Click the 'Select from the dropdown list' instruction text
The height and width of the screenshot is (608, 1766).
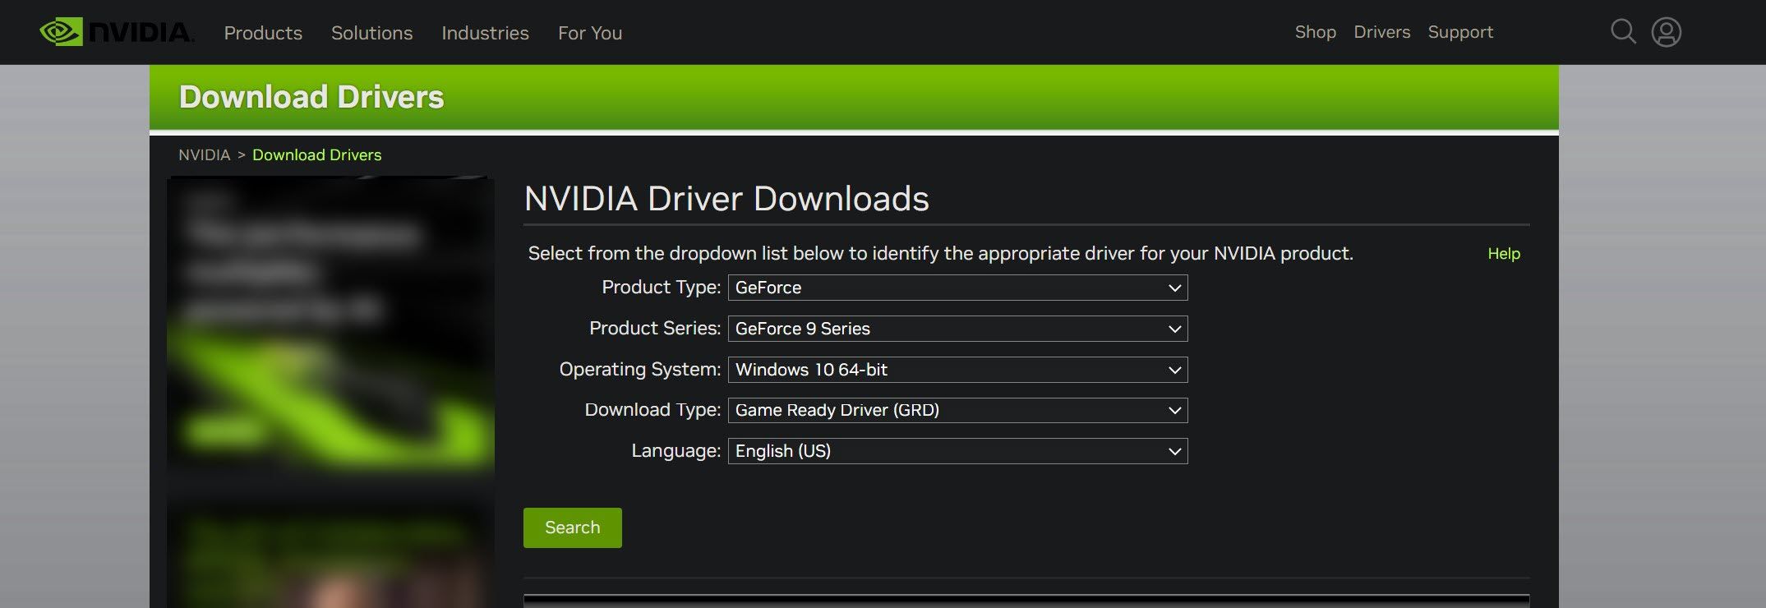tap(940, 253)
